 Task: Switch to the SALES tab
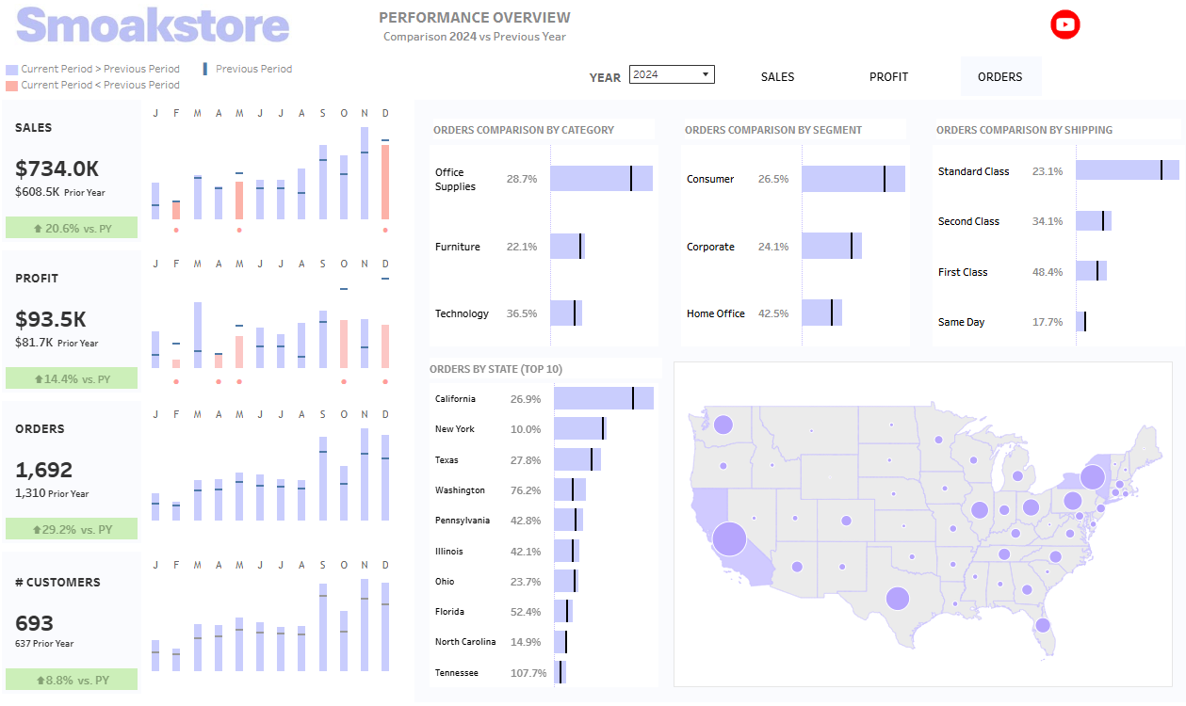click(777, 77)
